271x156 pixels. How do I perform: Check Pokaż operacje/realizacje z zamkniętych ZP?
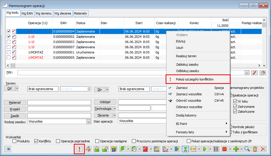point(189,141)
